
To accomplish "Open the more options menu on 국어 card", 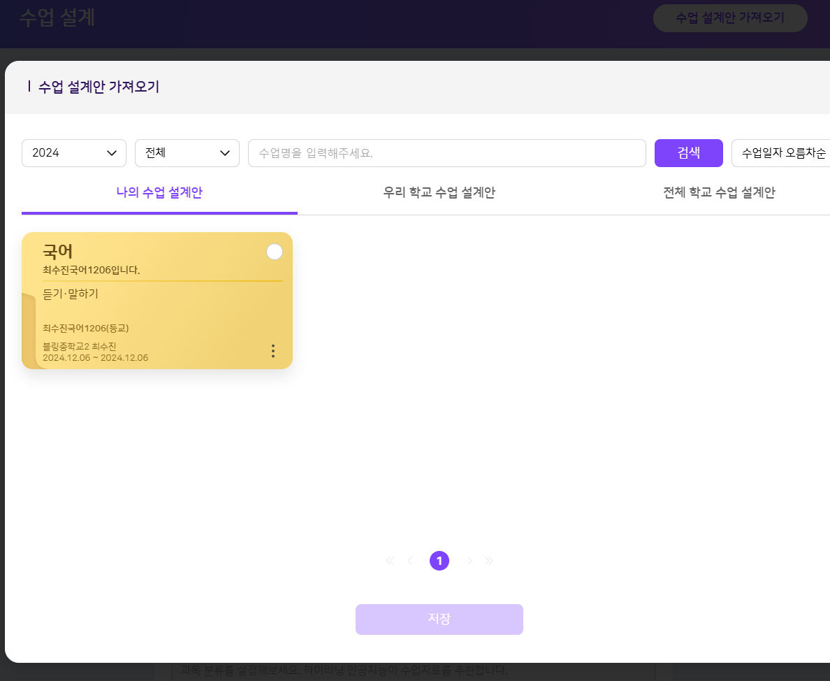I will (x=273, y=351).
